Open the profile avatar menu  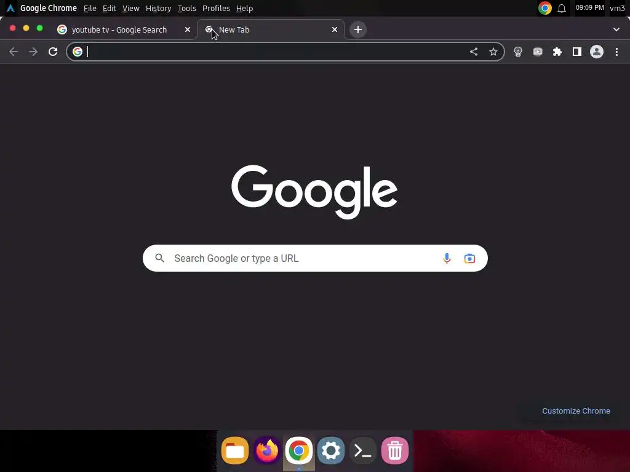[x=597, y=52]
